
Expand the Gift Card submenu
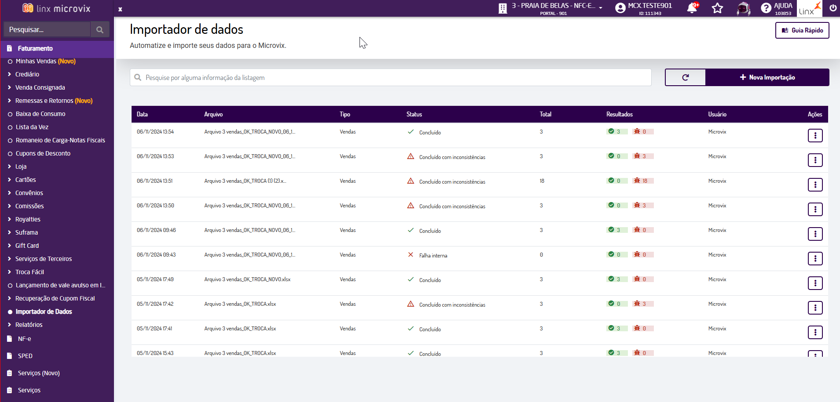[27, 246]
